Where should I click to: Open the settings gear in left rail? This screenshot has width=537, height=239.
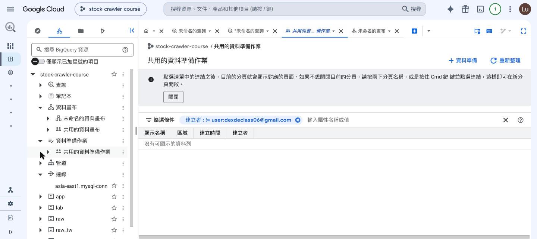[10, 204]
